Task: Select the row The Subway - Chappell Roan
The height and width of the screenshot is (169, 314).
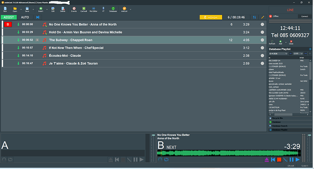Action: click(x=134, y=40)
